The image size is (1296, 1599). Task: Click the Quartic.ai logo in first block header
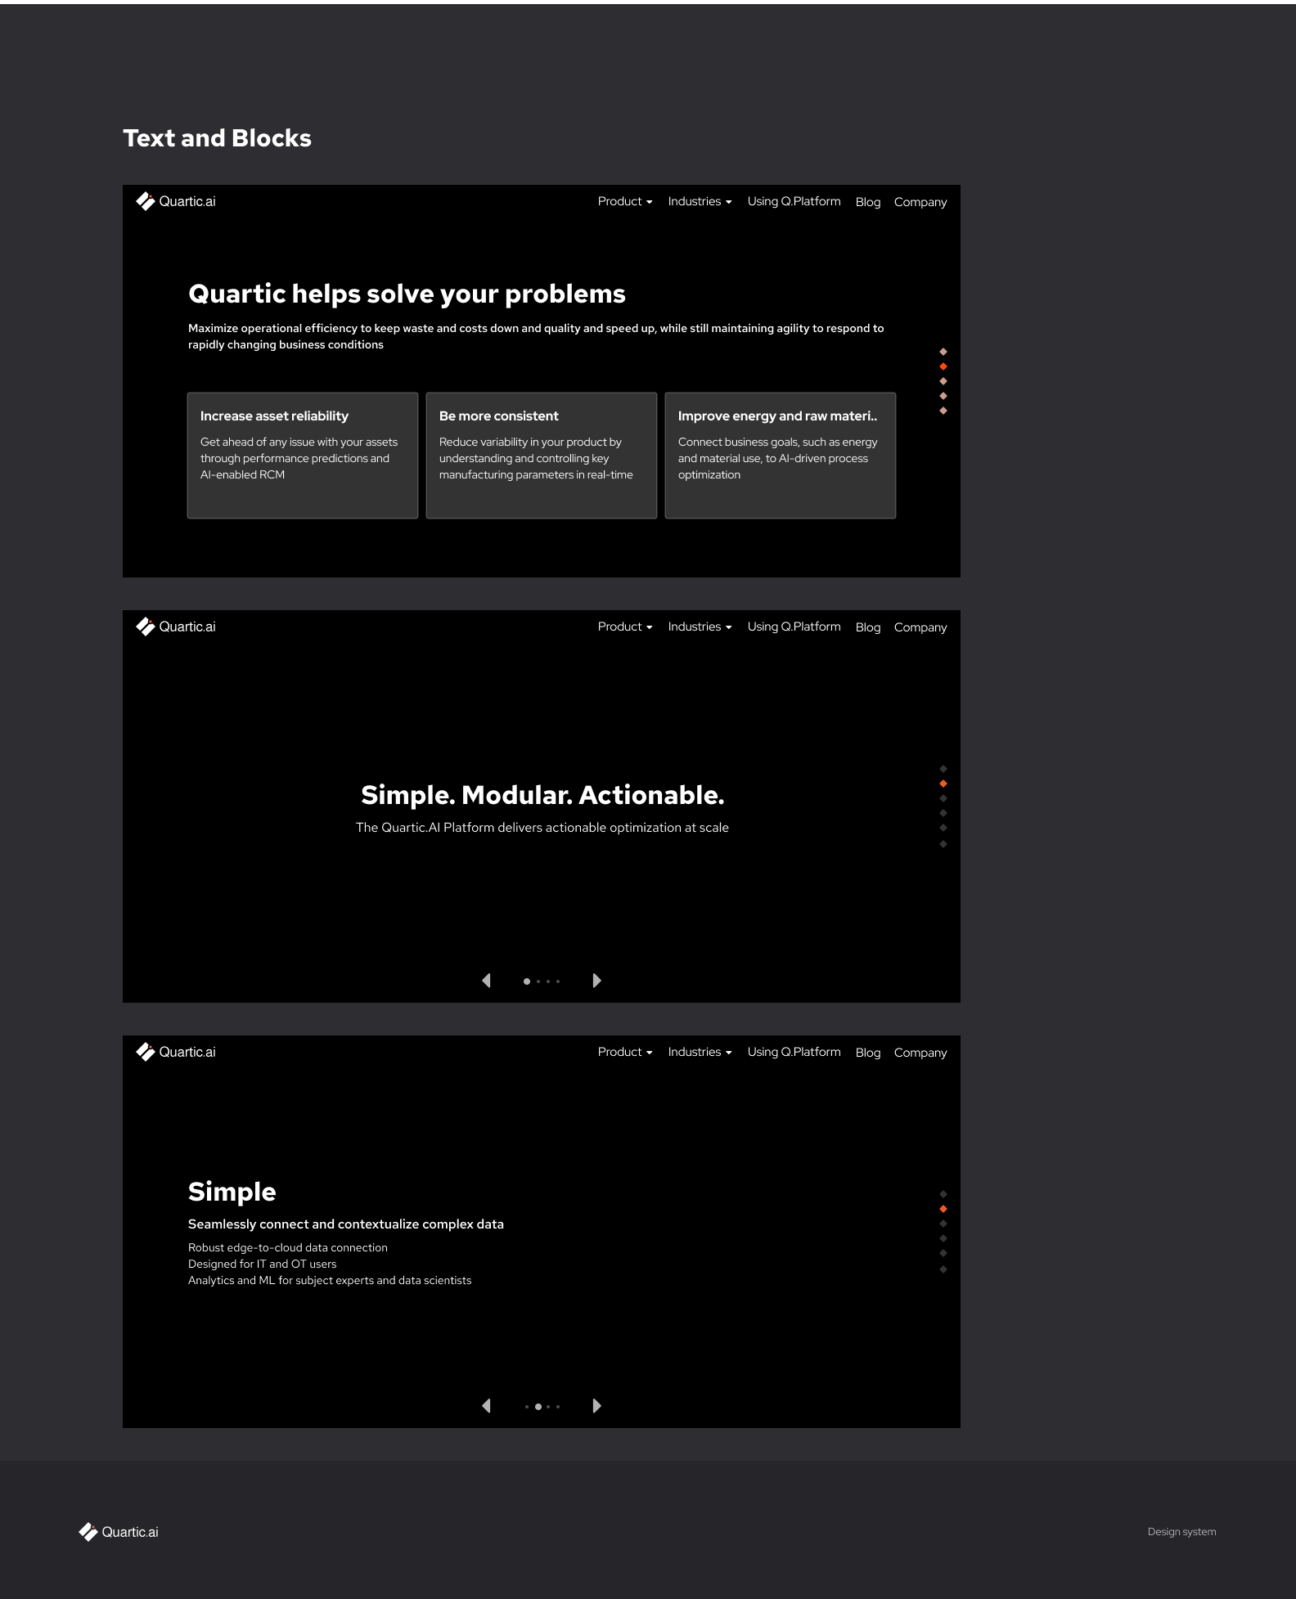tap(176, 201)
